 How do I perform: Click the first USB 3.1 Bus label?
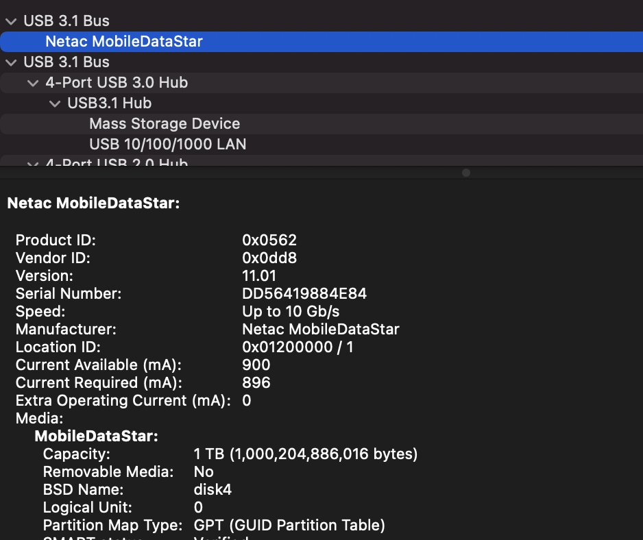(66, 21)
